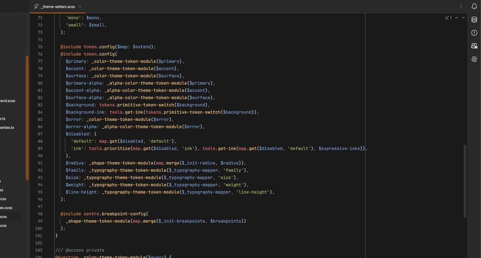This screenshot has height=258, width=481.
Task: Open the editor three-dot options menu
Action: pos(461,6)
